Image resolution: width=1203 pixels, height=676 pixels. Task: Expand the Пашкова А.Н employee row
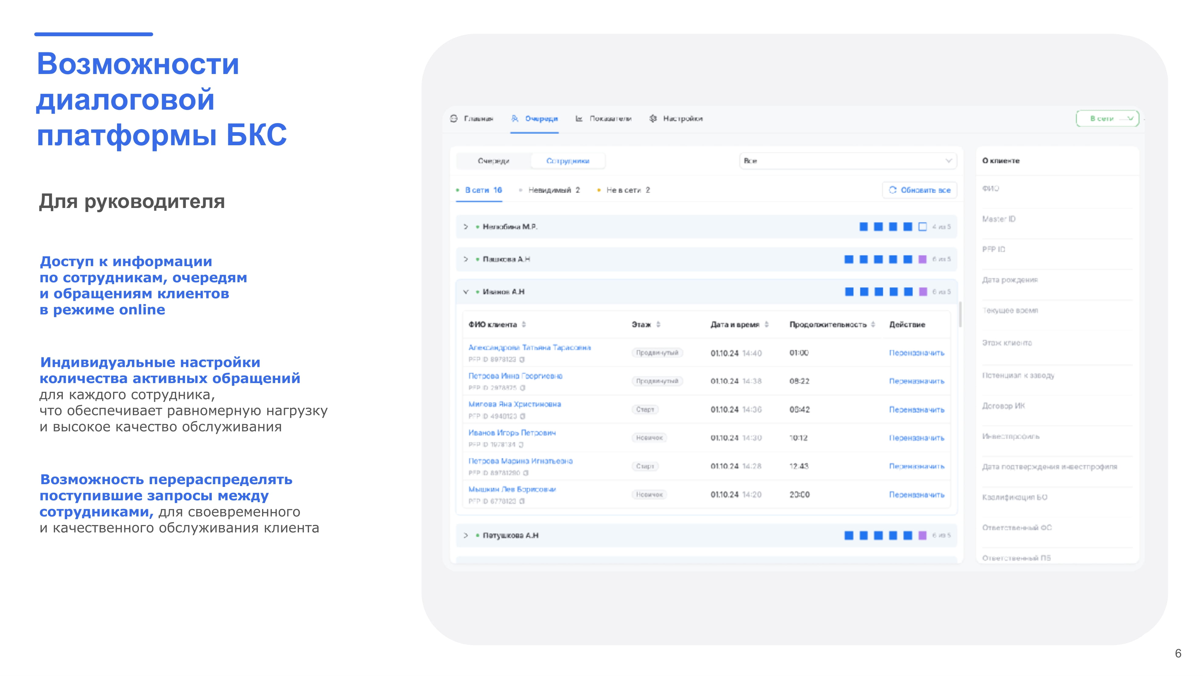pos(466,259)
